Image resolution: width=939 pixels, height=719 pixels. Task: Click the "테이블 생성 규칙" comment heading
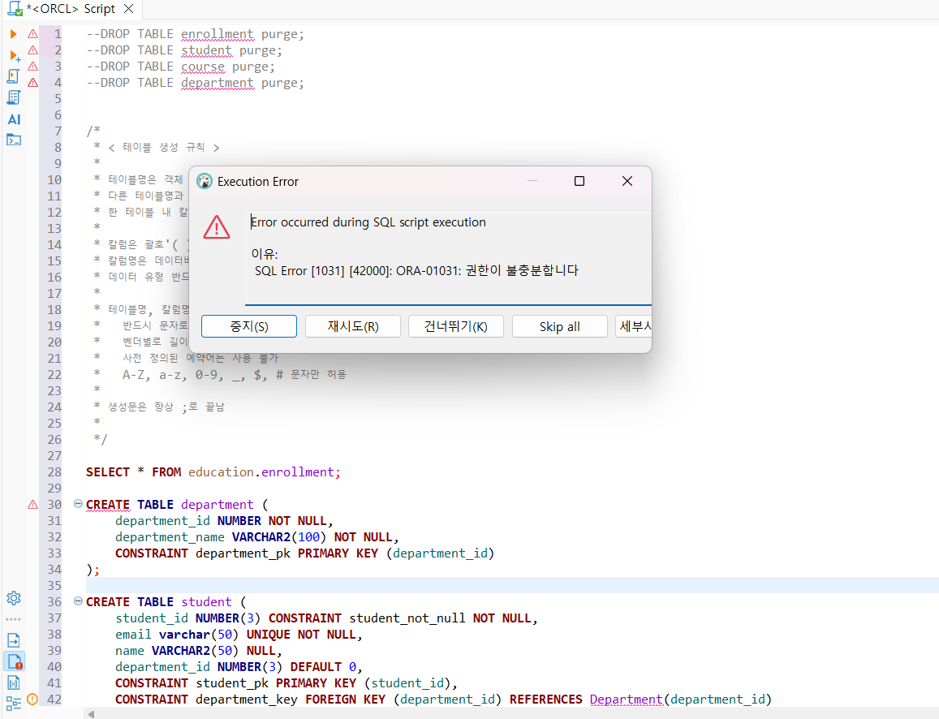[x=163, y=147]
